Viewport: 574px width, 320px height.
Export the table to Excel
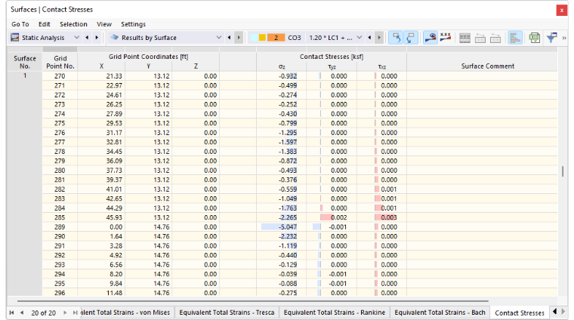(x=535, y=38)
